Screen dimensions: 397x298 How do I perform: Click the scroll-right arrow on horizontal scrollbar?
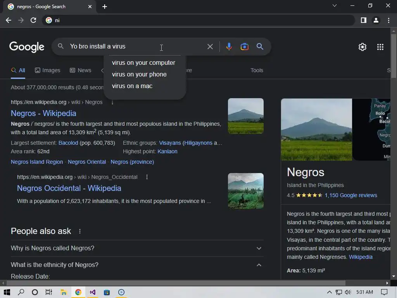click(387, 283)
